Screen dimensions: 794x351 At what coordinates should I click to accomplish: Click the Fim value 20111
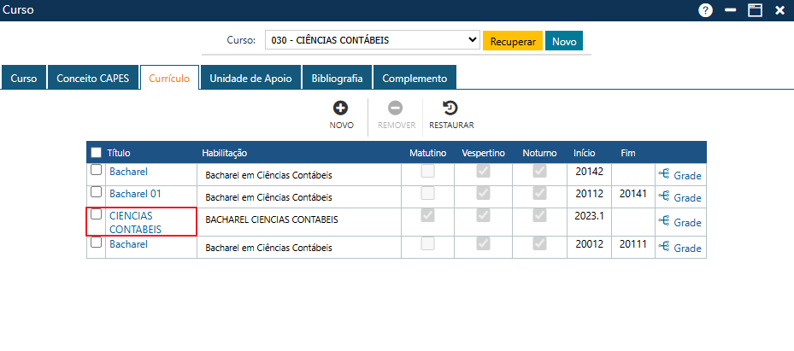(x=633, y=243)
